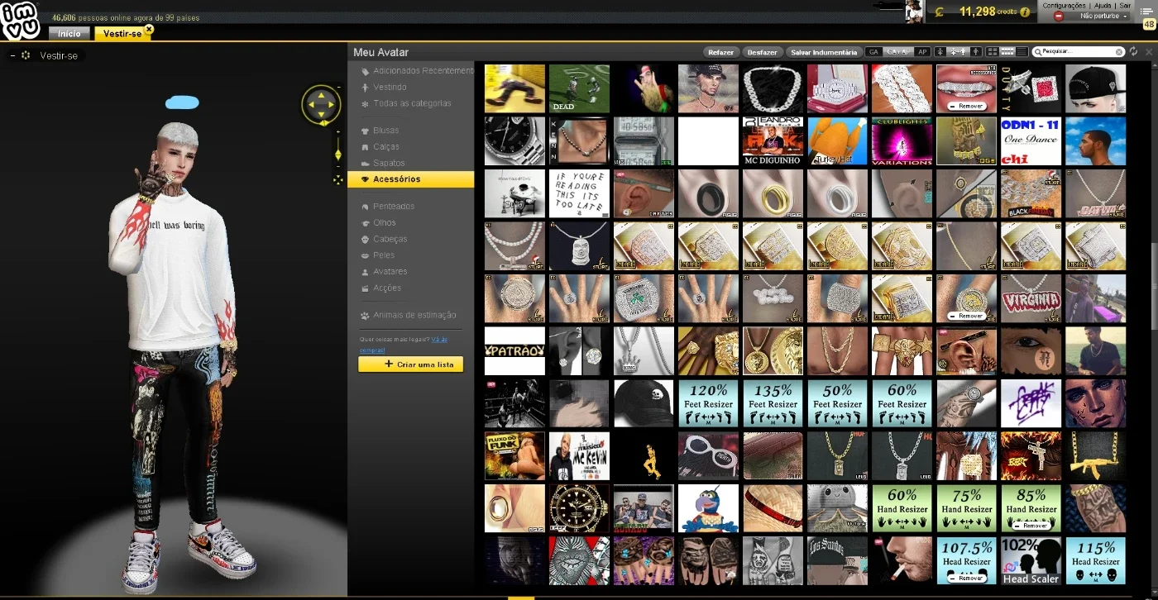Rotate camera right with the arrow
Screen dimensions: 1158x600
pos(331,105)
